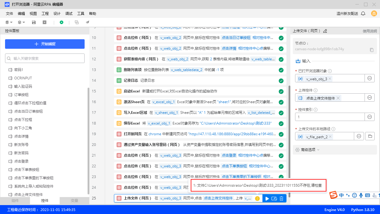Click the Sogou emoji smiley icon

[354, 195]
